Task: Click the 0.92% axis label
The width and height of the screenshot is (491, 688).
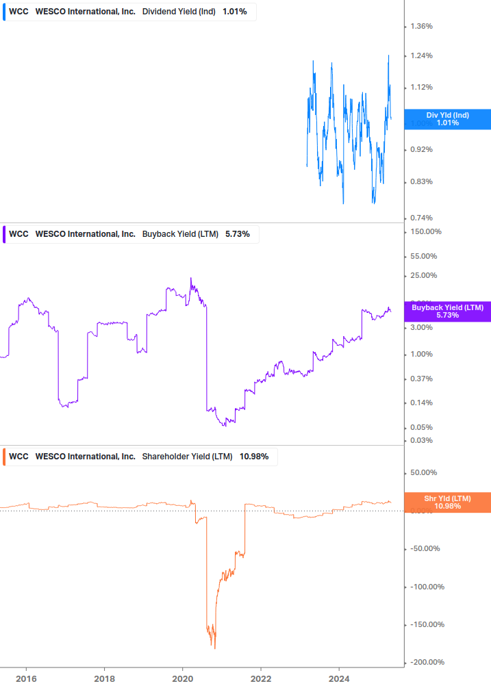Action: point(421,150)
